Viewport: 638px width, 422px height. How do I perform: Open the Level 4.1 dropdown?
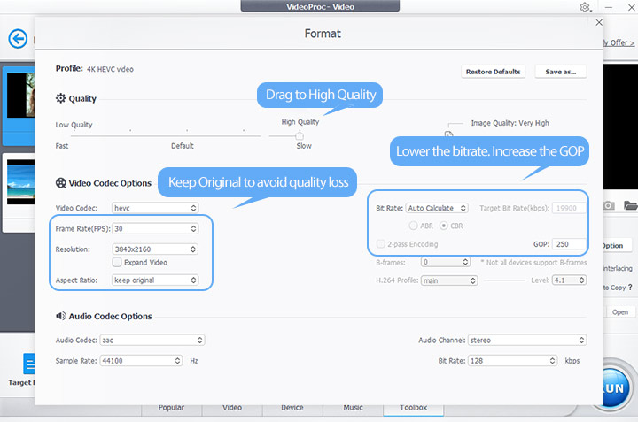point(569,280)
